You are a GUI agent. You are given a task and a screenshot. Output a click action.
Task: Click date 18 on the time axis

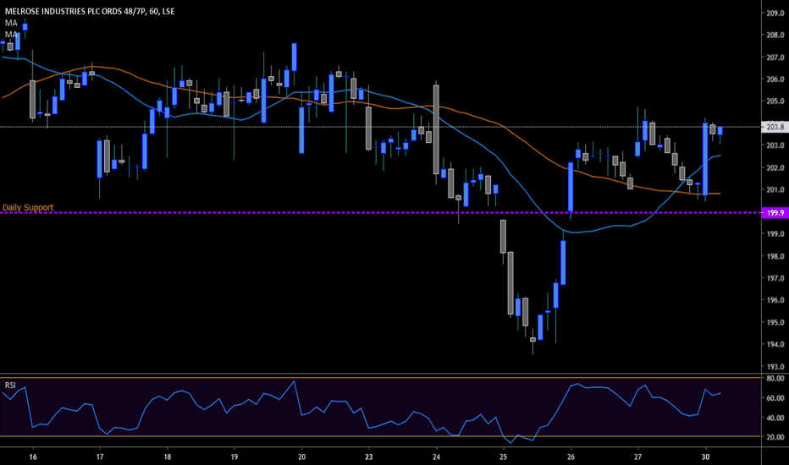pos(167,457)
